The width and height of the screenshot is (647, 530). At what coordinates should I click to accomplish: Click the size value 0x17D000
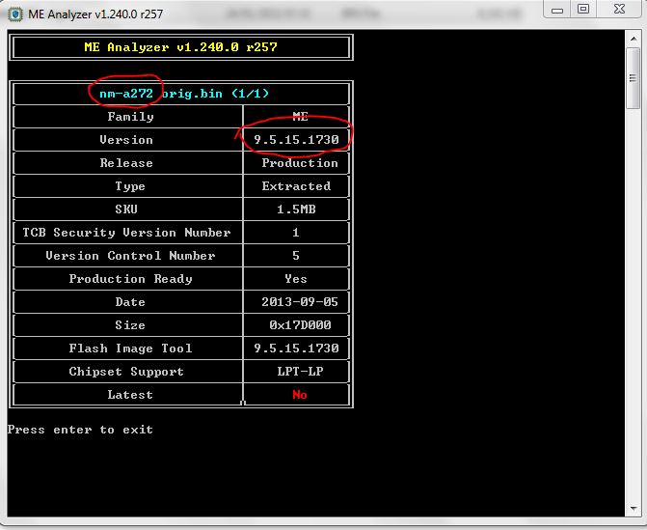[x=300, y=325]
